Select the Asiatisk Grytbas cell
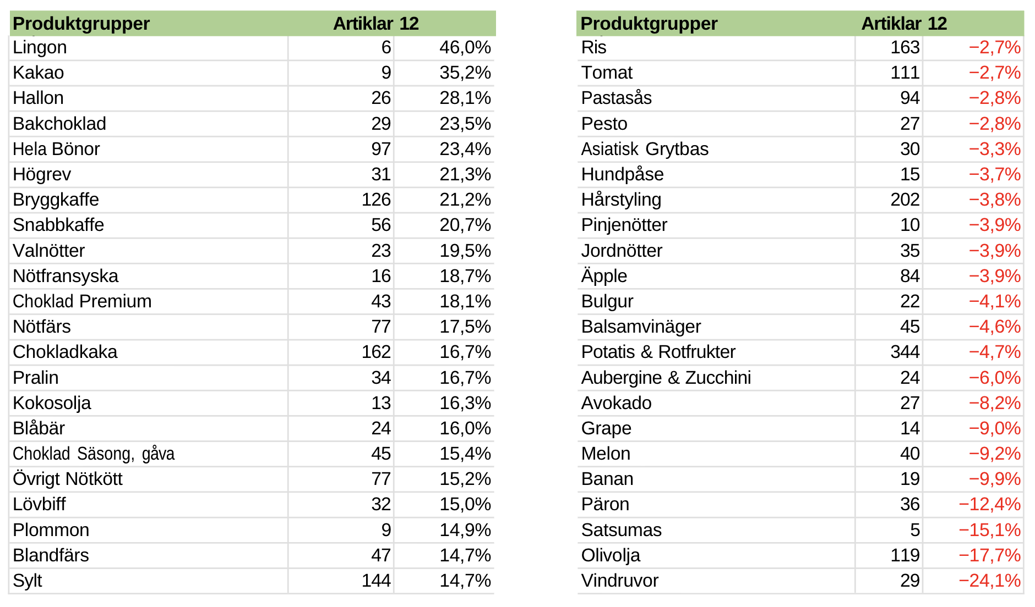The height and width of the screenshot is (607, 1035). pyautogui.click(x=645, y=150)
